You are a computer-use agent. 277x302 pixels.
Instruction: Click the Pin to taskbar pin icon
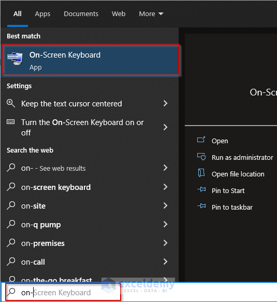(201, 207)
